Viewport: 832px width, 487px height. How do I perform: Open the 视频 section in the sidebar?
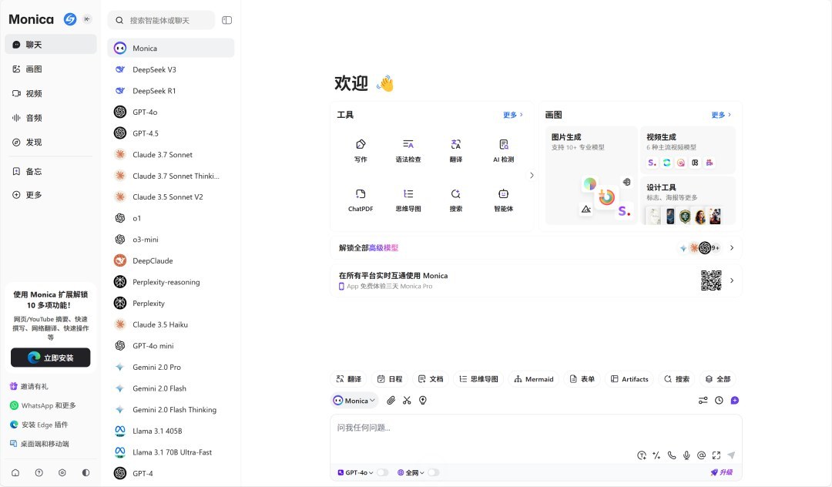(50, 93)
